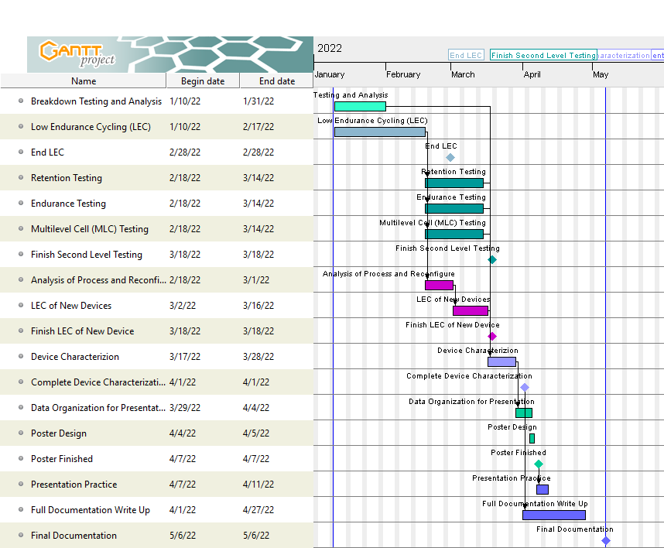Select the Breakdown Testing and Analysis task row
This screenshot has width=664, height=548.
click(x=156, y=101)
